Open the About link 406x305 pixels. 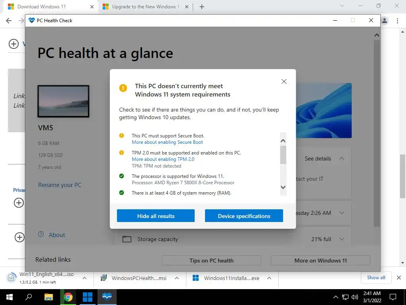pyautogui.click(x=57, y=235)
